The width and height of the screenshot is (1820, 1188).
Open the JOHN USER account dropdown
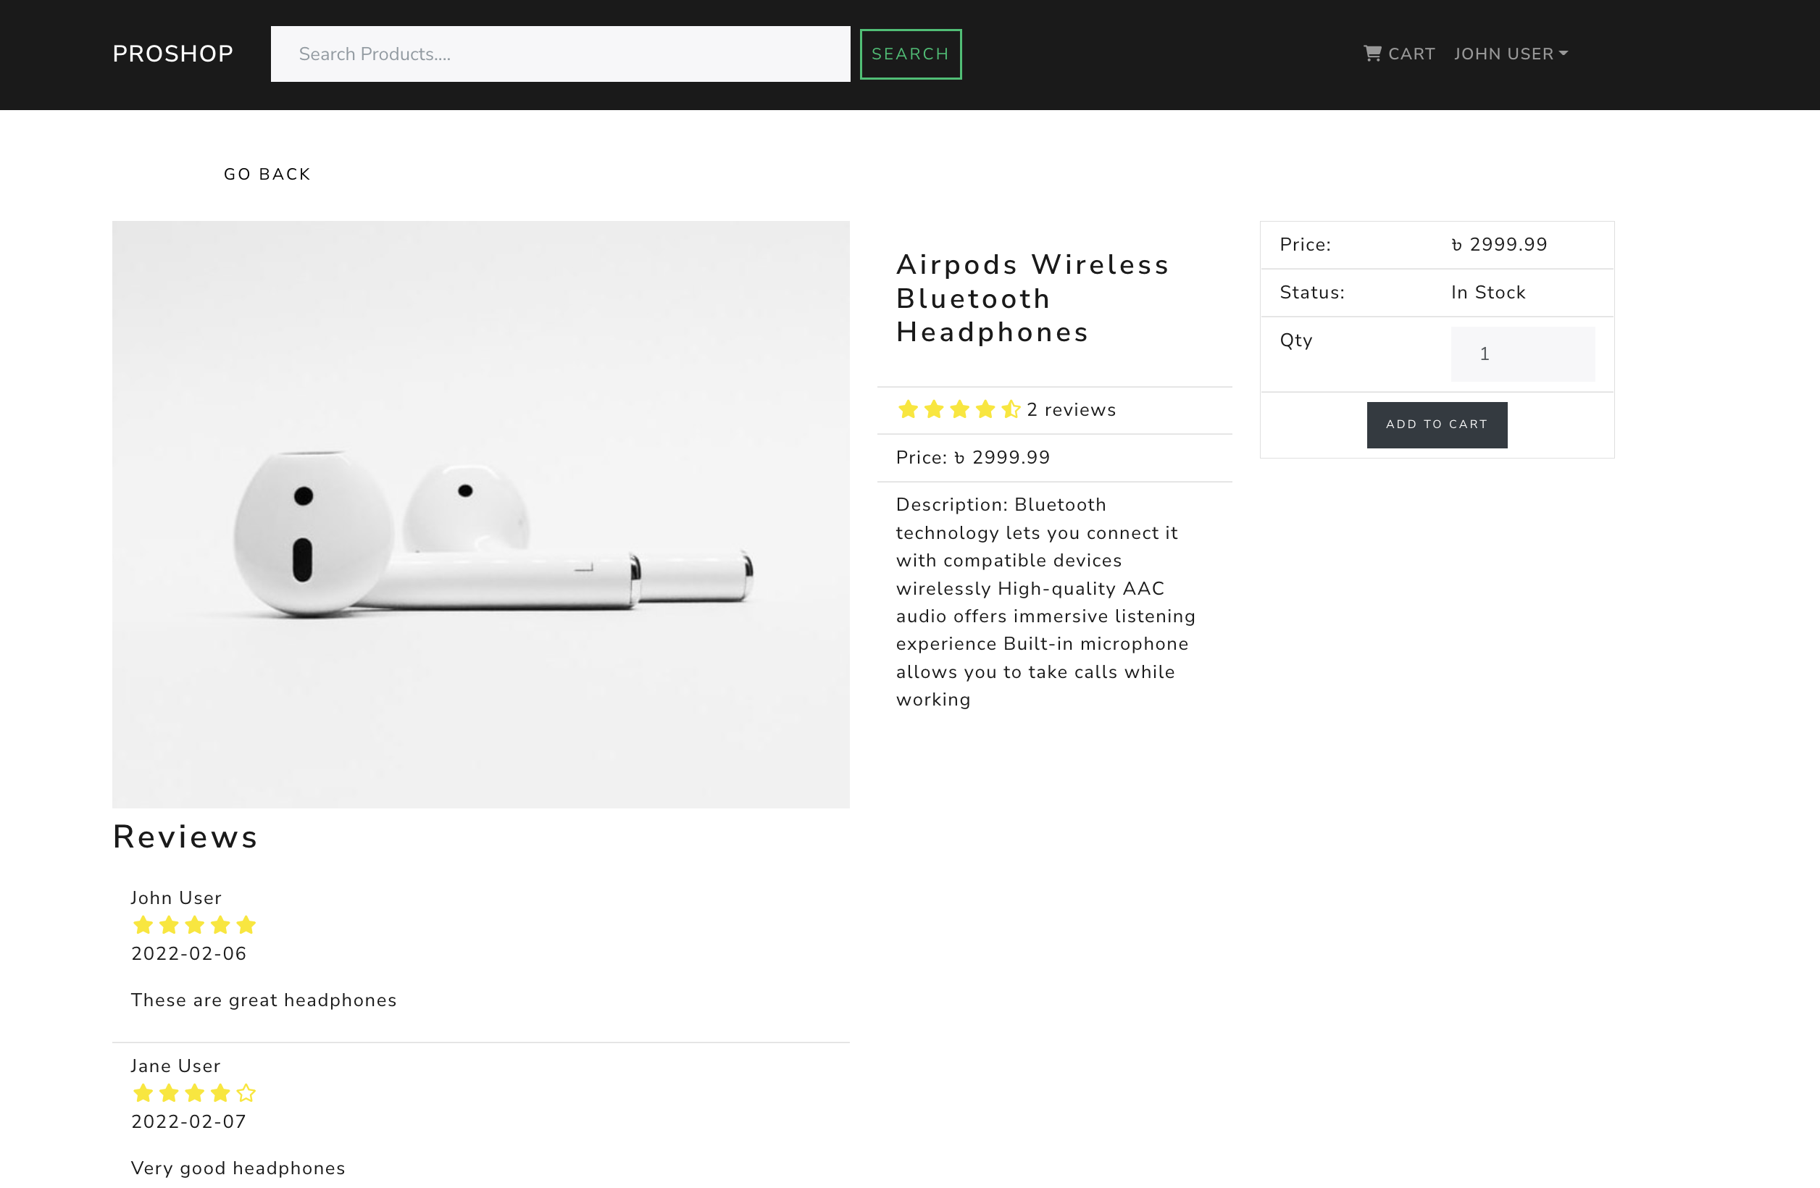[1503, 54]
